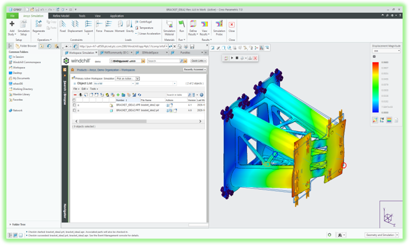This screenshot has height=245, width=409.
Task: Toggle the rainbow legend style icon
Action: [x=389, y=120]
